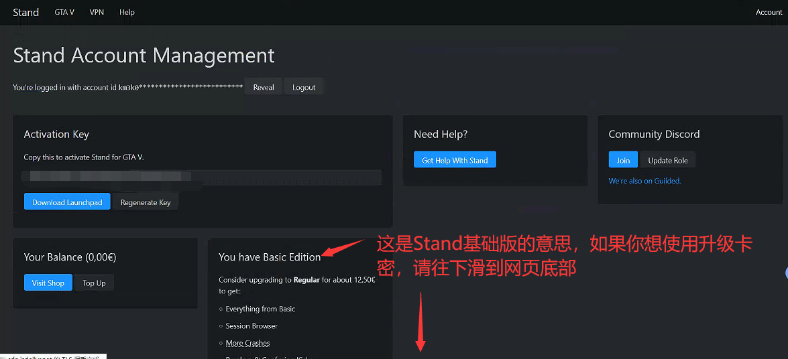Click Get Help With Stand
Image resolution: width=788 pixels, height=359 pixels.
455,160
